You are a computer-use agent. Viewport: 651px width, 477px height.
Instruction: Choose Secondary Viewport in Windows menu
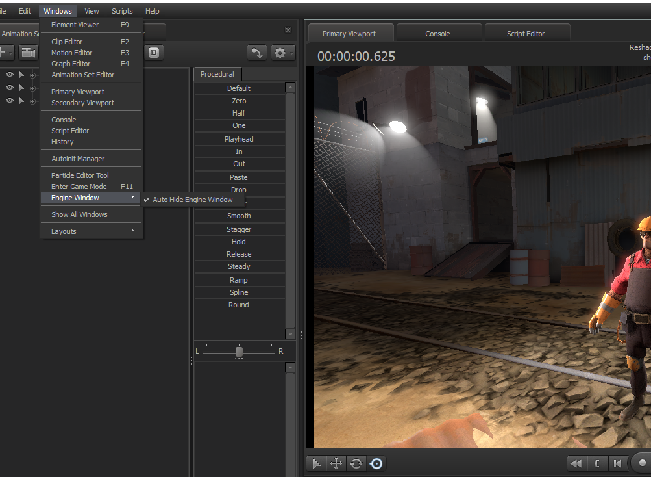coord(91,103)
